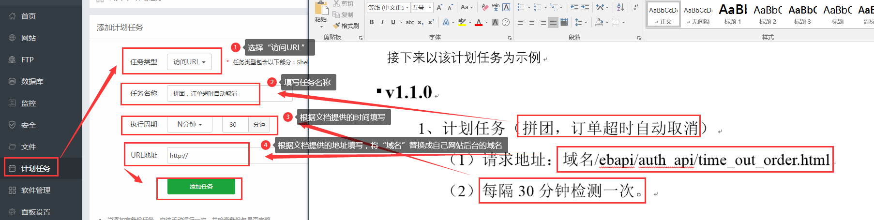Expand the underline style dropdown arrow
Screen dimensions: 874x220
(401, 22)
